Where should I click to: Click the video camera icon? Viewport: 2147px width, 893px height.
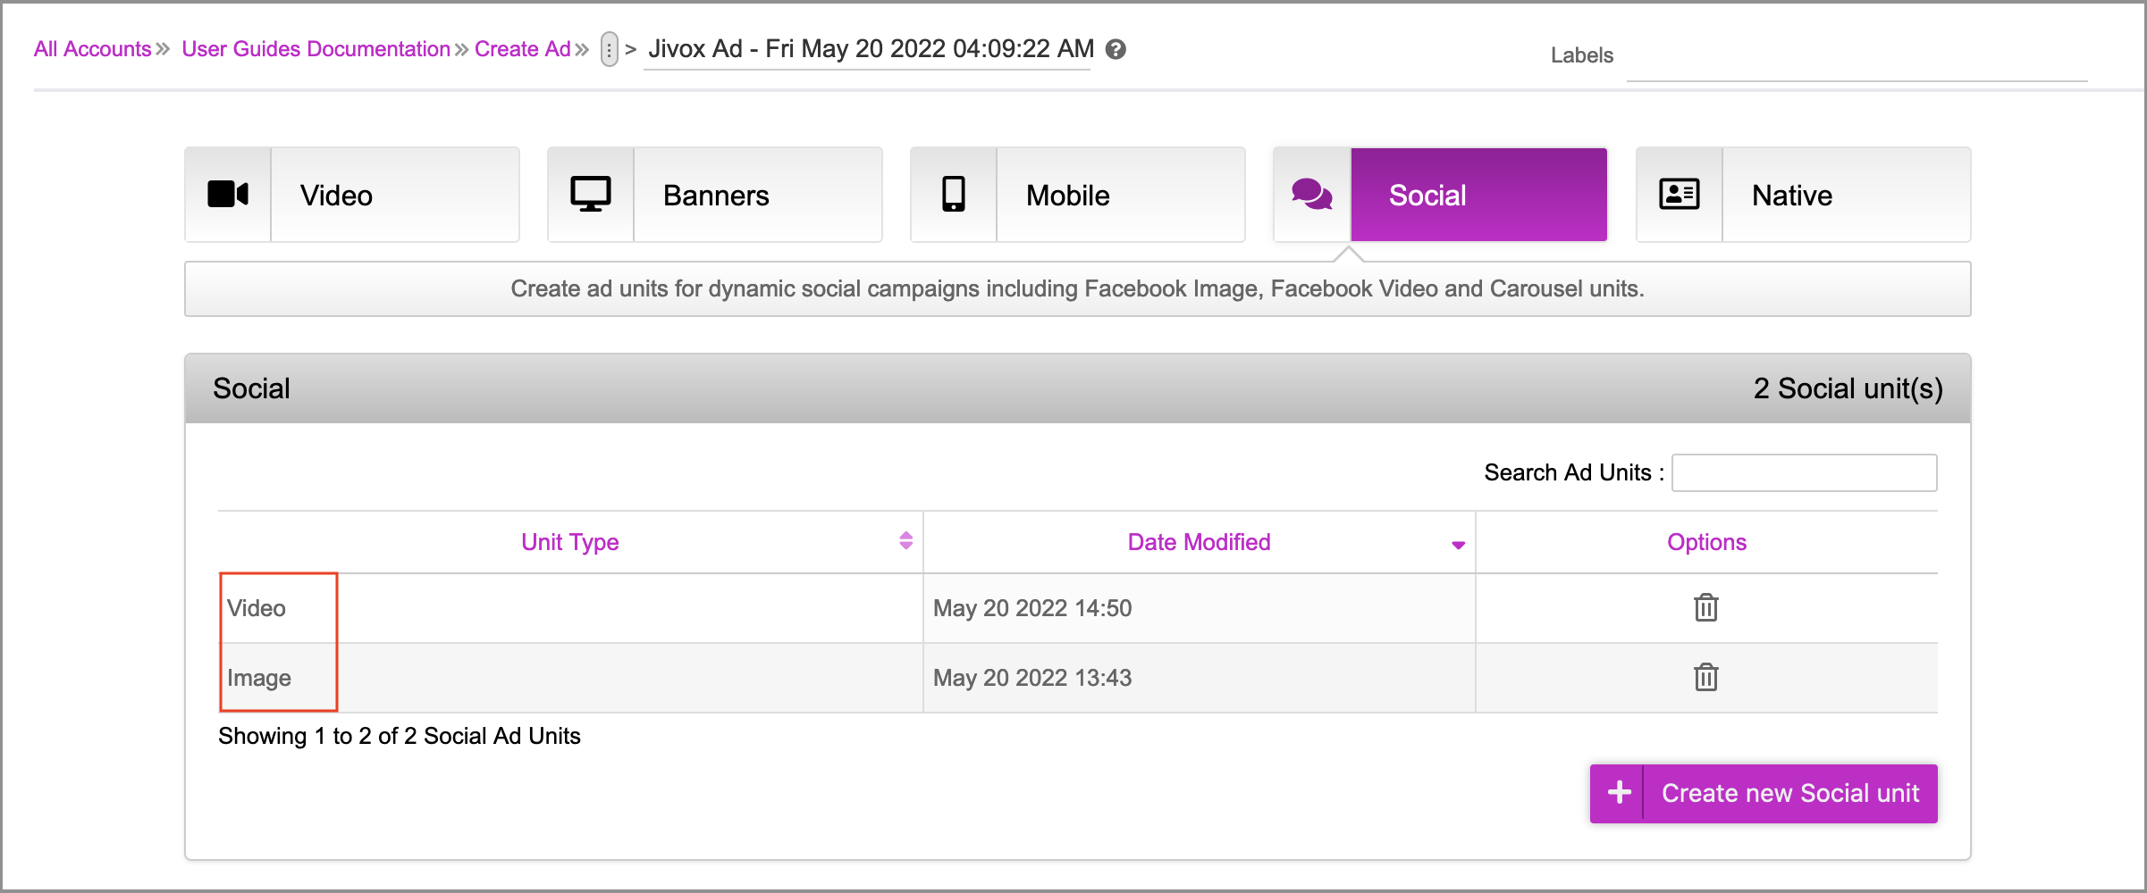pyautogui.click(x=228, y=195)
